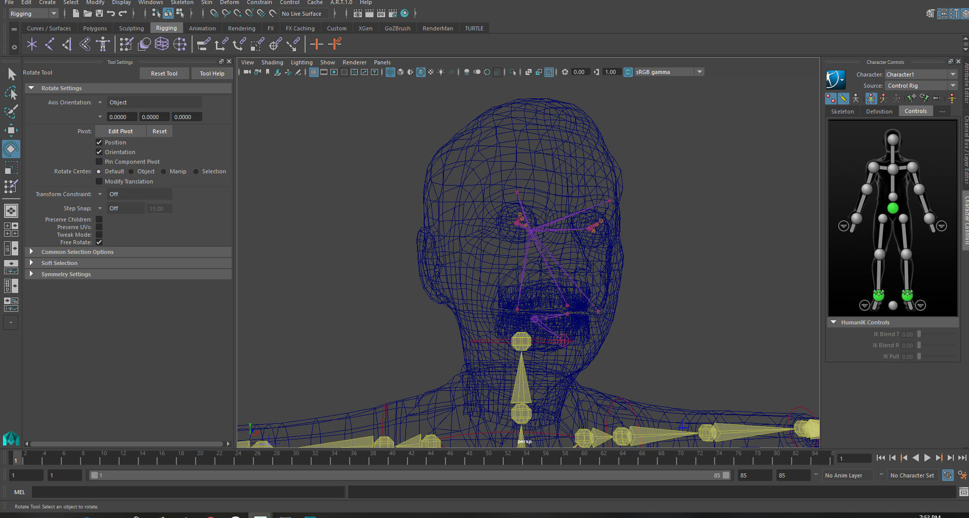Click the Edit Pivot button
The width and height of the screenshot is (969, 518).
pos(121,131)
